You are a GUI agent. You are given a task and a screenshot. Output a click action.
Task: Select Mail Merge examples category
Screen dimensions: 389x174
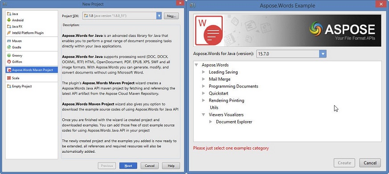click(220, 79)
